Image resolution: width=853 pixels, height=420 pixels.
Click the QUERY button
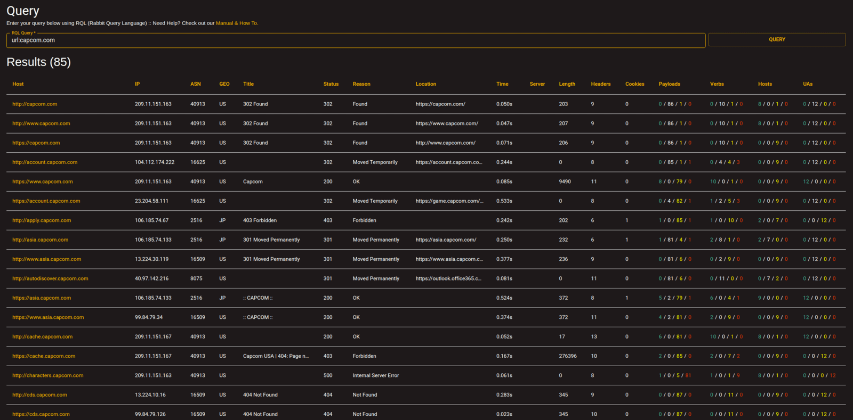(x=777, y=39)
